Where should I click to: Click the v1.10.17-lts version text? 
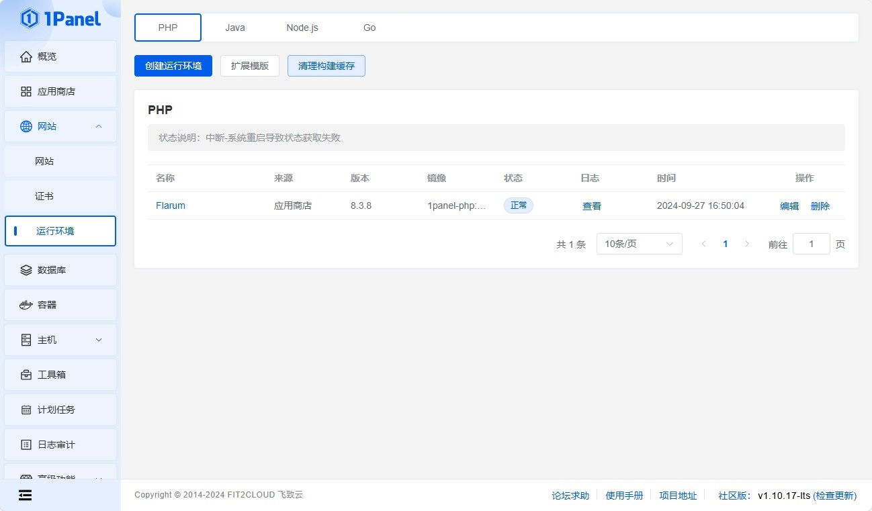[784, 496]
